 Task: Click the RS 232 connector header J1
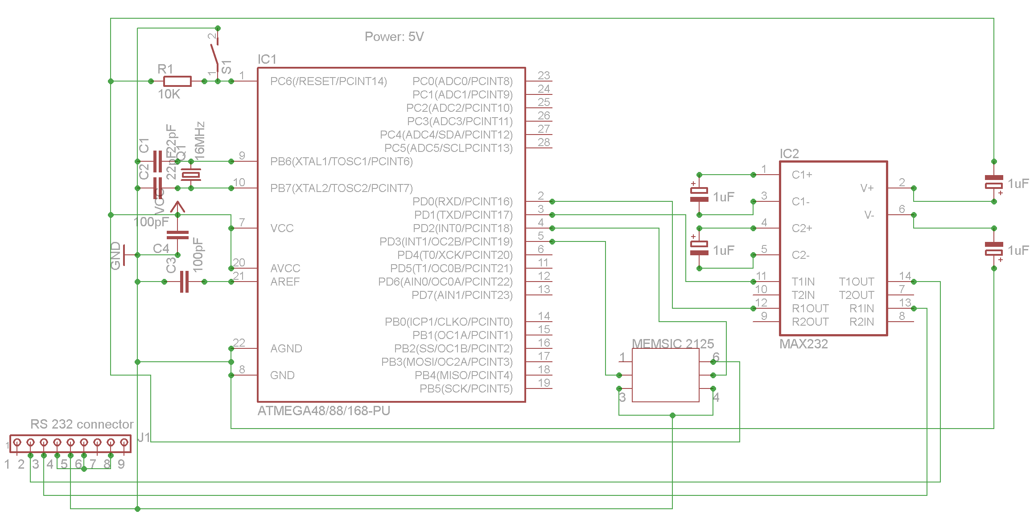click(x=70, y=444)
